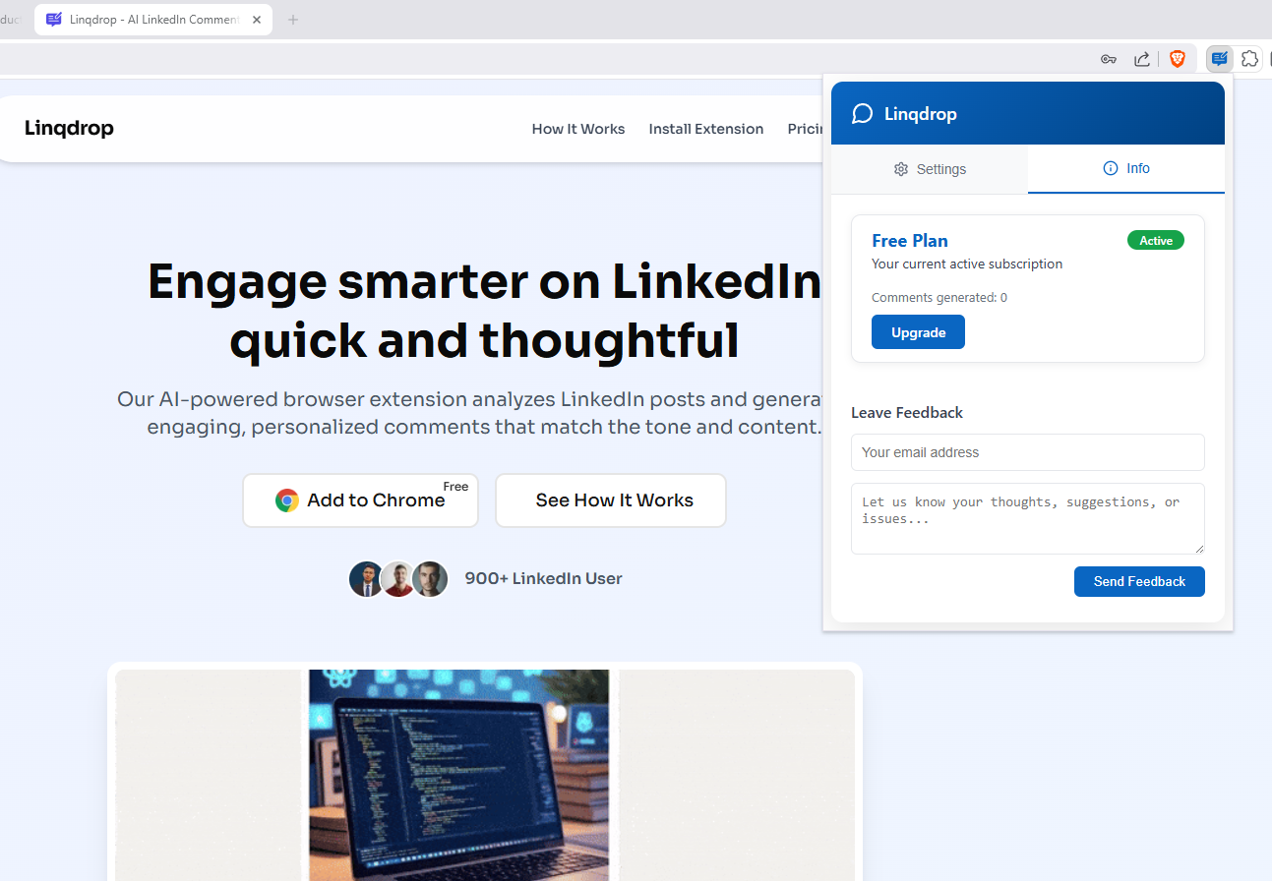This screenshot has width=1272, height=881.
Task: Click the Leave Feedback heading
Action: click(907, 413)
